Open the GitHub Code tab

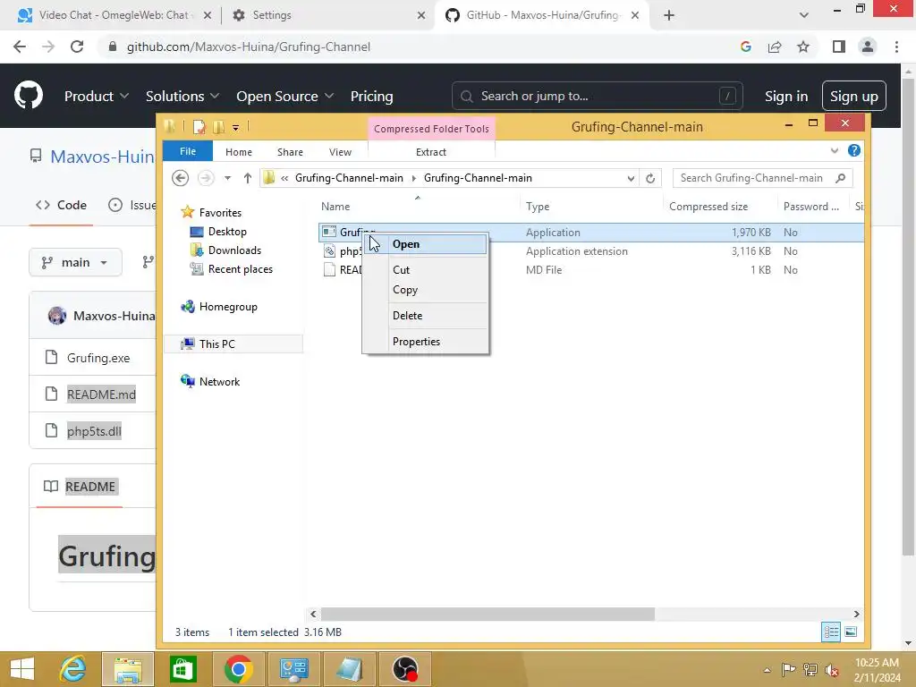[x=61, y=205]
